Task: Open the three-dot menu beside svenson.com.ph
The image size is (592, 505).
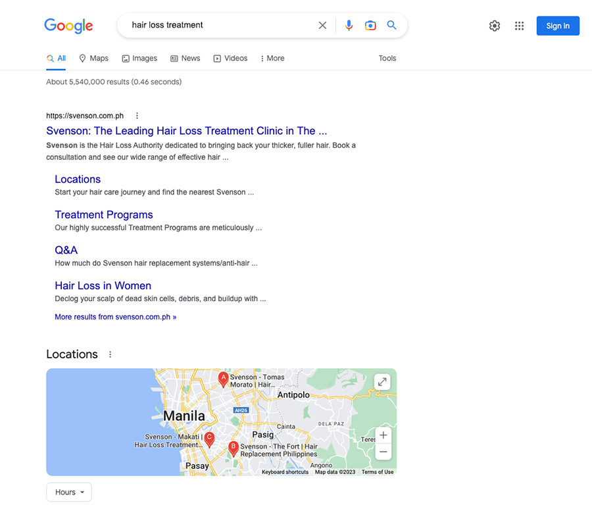Action: pyautogui.click(x=137, y=116)
